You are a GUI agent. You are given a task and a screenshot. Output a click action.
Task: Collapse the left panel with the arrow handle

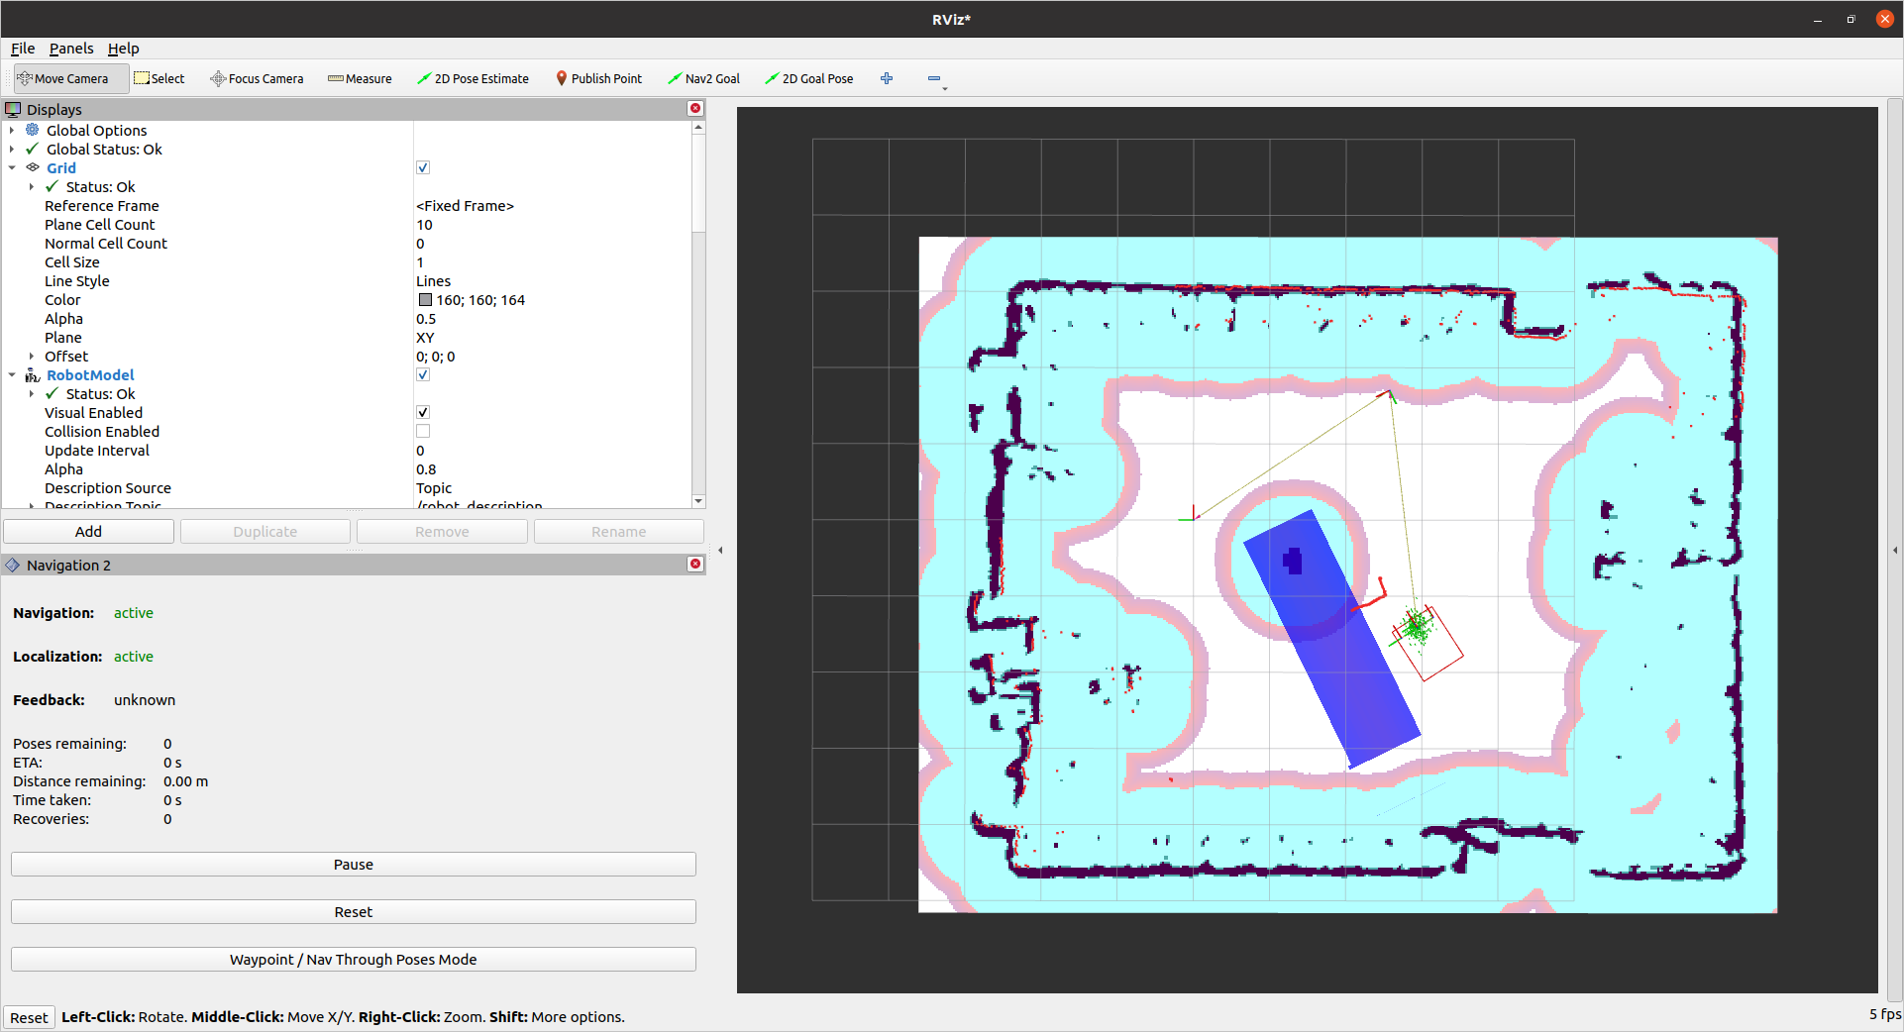tap(720, 550)
